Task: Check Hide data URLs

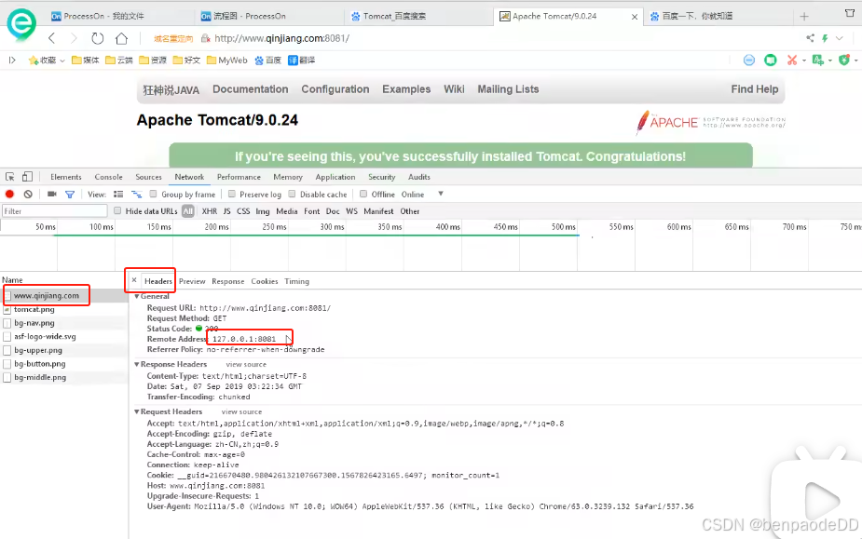Action: 117,211
